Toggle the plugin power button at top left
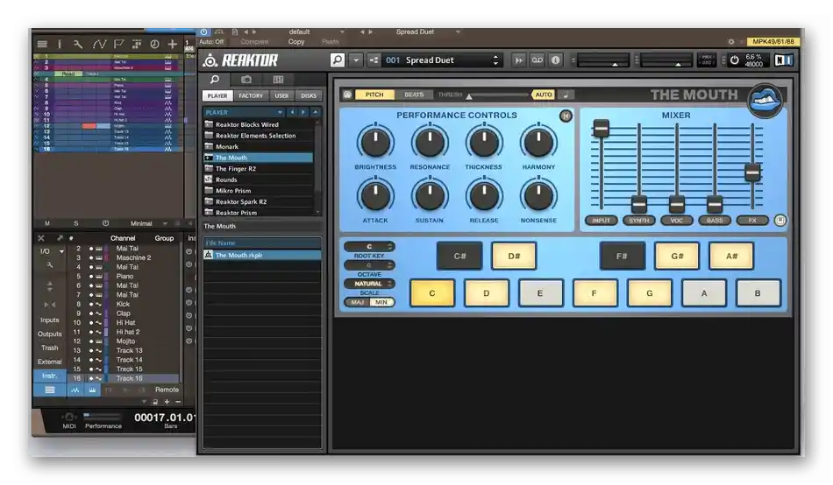 (x=204, y=32)
